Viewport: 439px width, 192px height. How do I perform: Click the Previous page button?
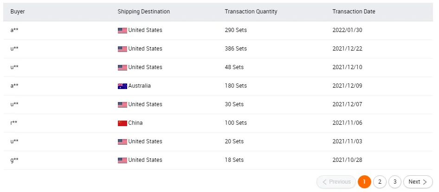pos(336,182)
